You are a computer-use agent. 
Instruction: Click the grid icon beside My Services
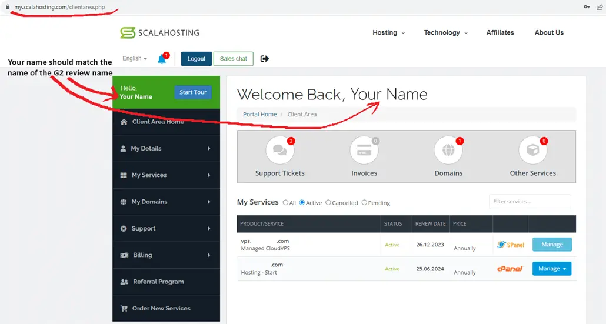124,175
